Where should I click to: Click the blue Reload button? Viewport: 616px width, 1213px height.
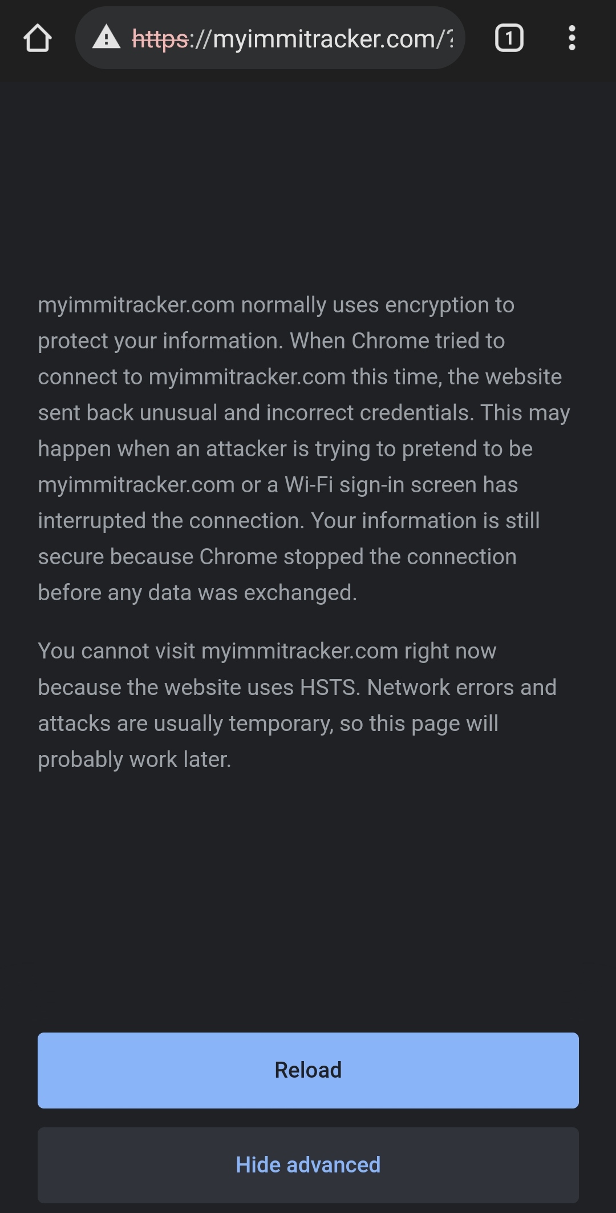[x=308, y=1070]
